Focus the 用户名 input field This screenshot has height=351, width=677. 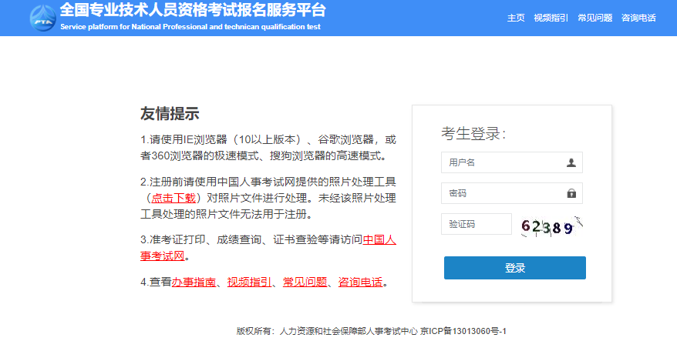501,162
